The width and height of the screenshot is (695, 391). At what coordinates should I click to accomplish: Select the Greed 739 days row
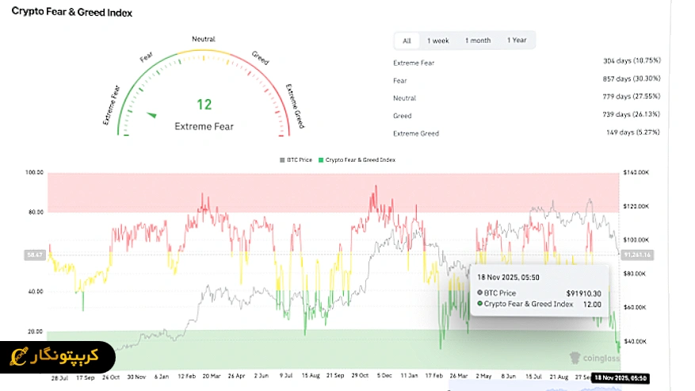pyautogui.click(x=526, y=116)
